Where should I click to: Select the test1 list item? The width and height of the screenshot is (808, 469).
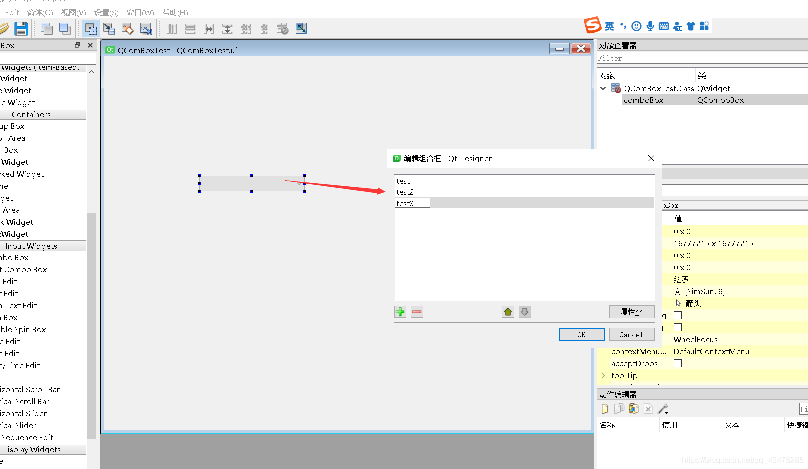tap(524, 181)
